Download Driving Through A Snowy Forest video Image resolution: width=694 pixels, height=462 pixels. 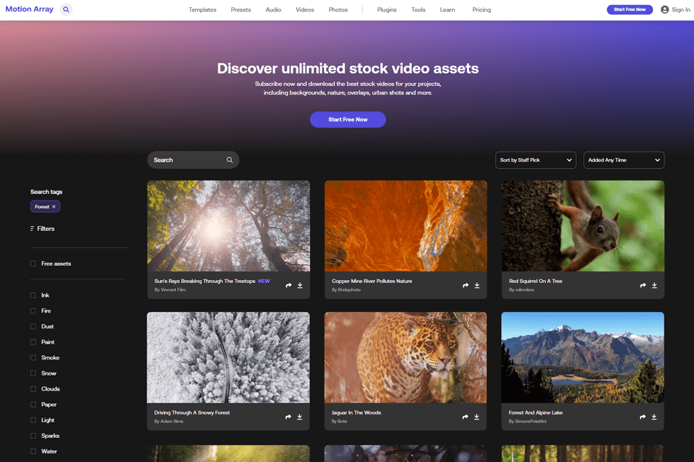299,417
